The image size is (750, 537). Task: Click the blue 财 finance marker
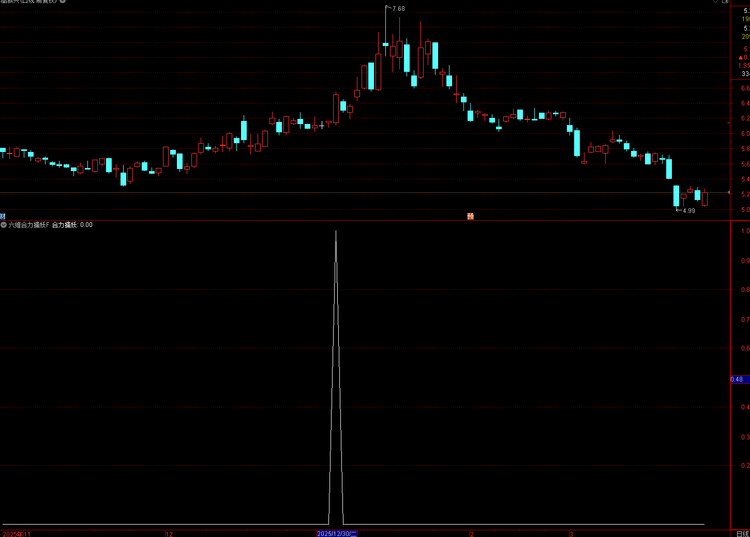pos(3,216)
